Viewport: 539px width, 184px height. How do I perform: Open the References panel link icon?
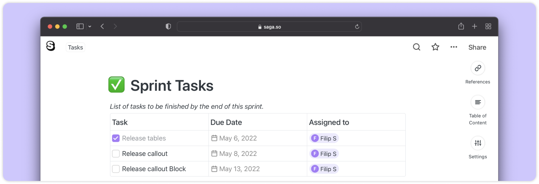[x=478, y=68]
